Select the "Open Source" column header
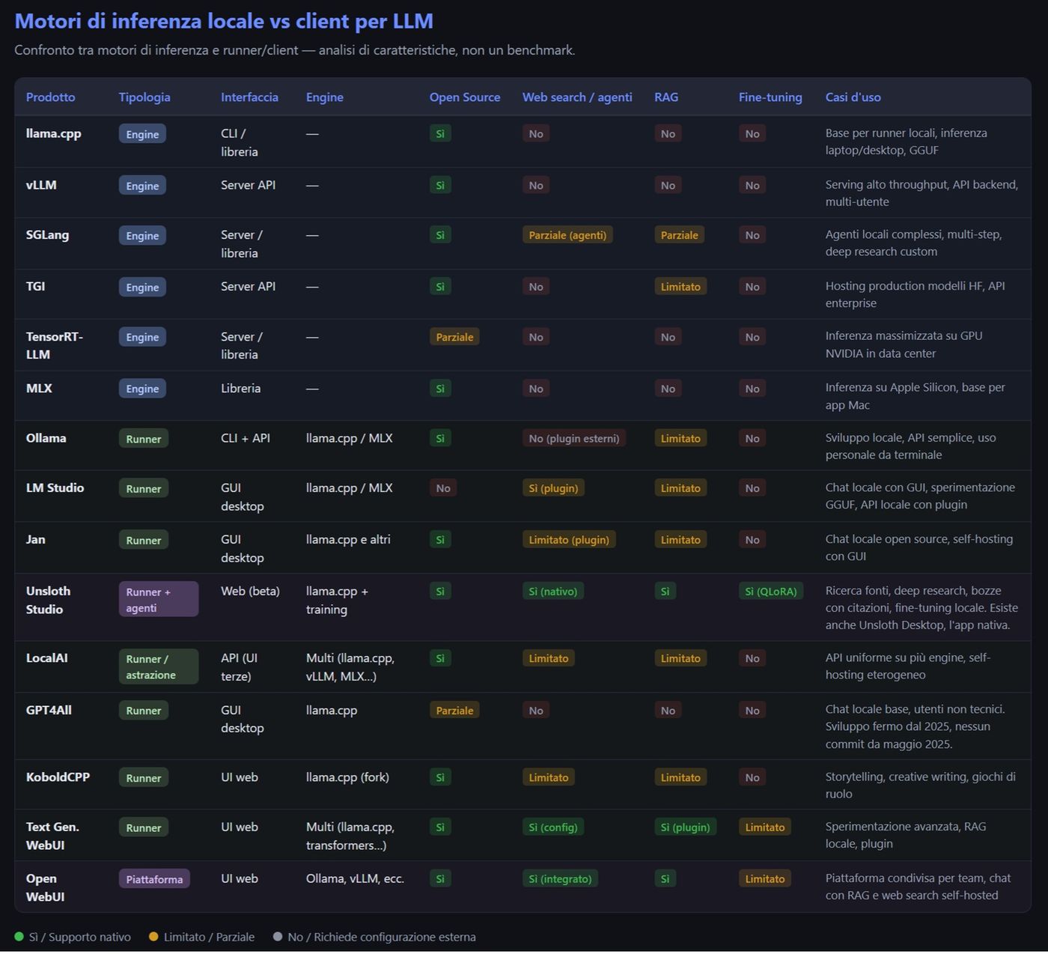This screenshot has width=1048, height=957. pos(465,97)
